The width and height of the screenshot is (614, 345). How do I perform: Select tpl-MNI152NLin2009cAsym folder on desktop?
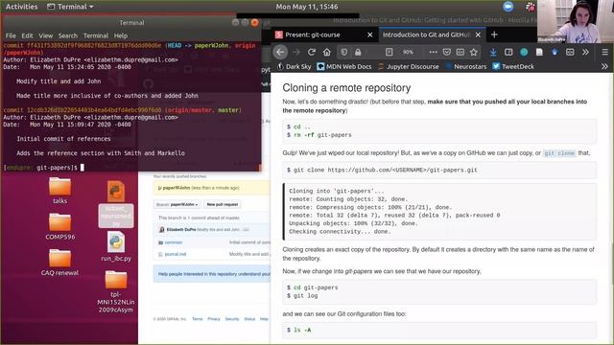tap(116, 291)
